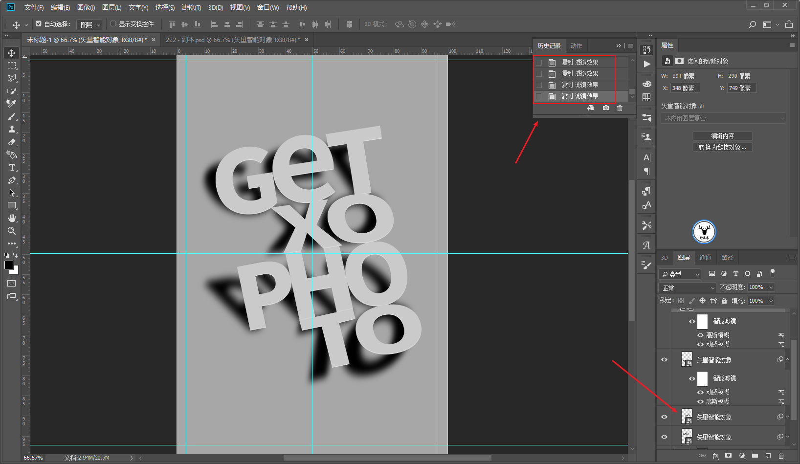The image size is (800, 464).
Task: Open the 图层(L) menu
Action: tap(111, 7)
